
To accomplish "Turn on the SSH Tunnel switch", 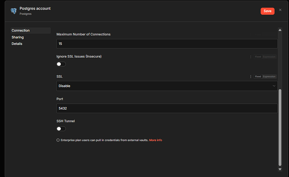I will [x=61, y=128].
